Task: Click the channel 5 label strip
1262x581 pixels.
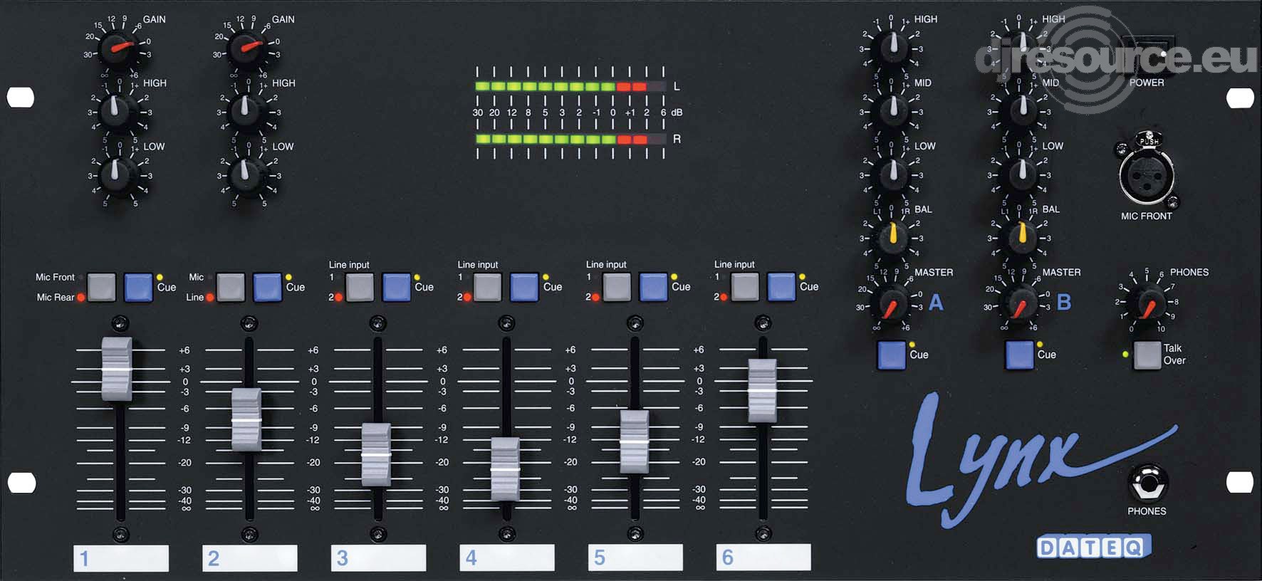Action: pos(635,558)
